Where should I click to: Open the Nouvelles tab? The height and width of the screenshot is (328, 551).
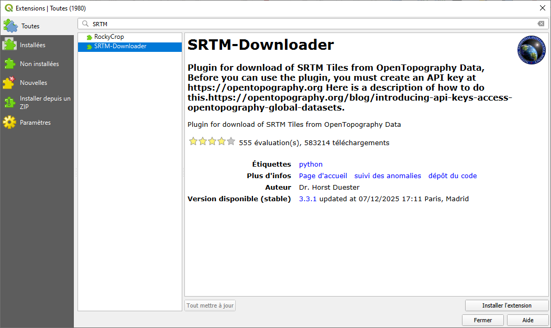(34, 83)
